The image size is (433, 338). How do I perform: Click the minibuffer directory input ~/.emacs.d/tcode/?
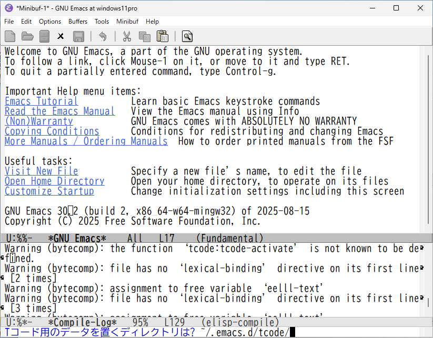[244, 332]
